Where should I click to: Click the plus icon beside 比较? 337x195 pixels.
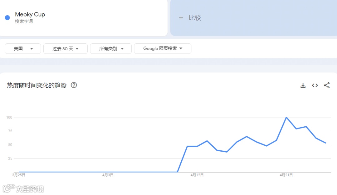pyautogui.click(x=181, y=18)
